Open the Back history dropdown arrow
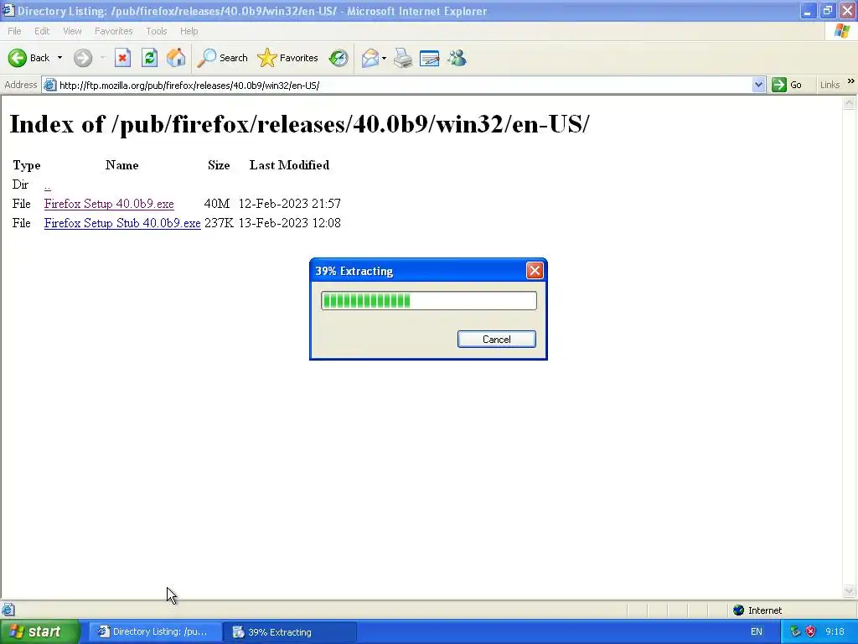The image size is (858, 644). pyautogui.click(x=59, y=58)
